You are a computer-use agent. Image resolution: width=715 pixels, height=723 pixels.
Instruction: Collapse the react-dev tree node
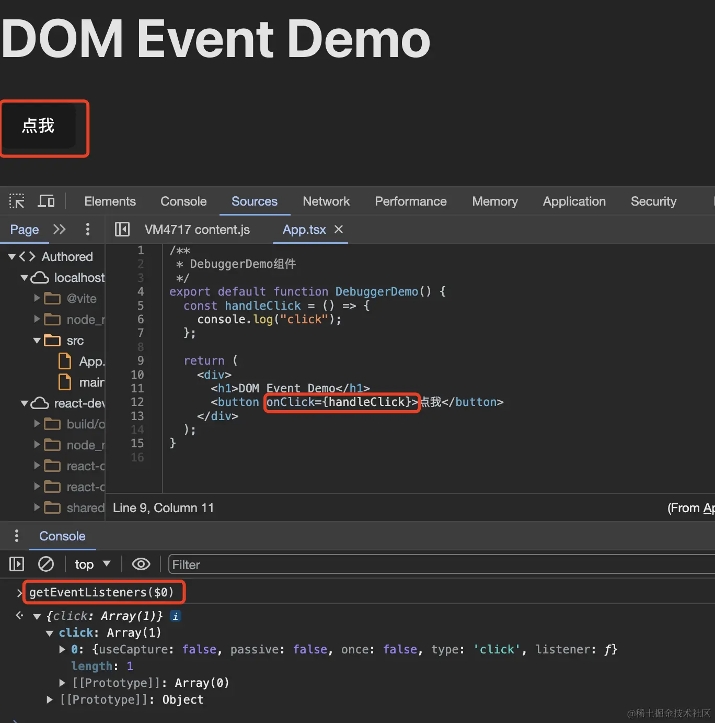click(x=25, y=403)
